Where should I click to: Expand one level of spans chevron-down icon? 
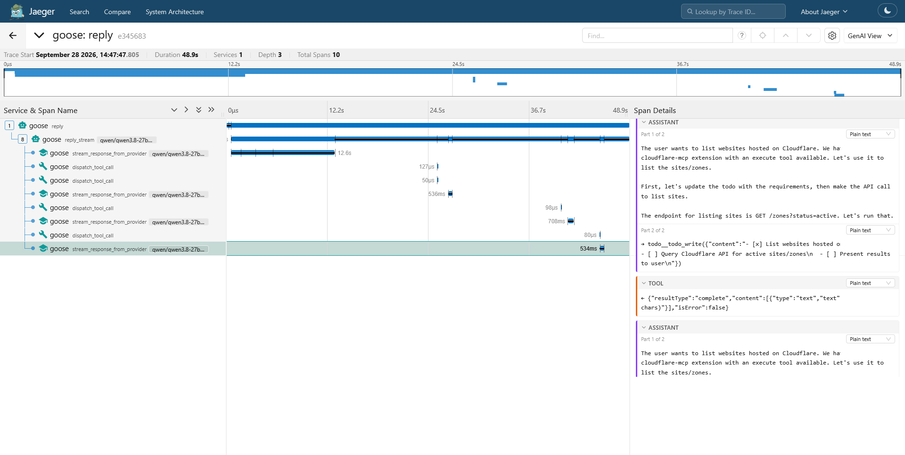(x=174, y=110)
